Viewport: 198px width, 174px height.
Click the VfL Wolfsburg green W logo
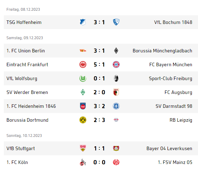click(83, 78)
